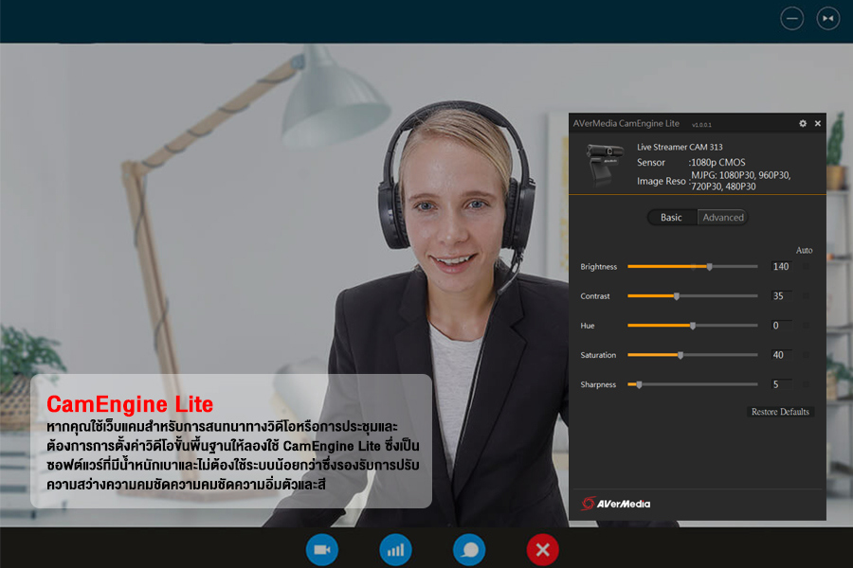Enable the Auto checkbox for Sharpness
The width and height of the screenshot is (853, 568).
click(806, 384)
